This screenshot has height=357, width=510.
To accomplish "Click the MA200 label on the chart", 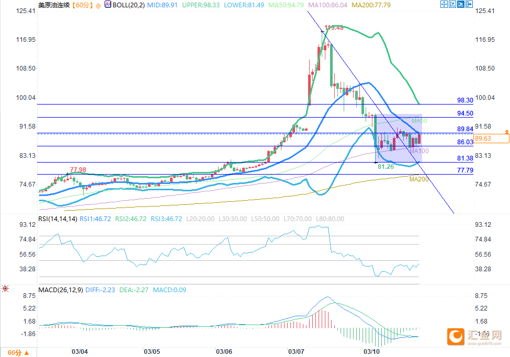I will [419, 179].
